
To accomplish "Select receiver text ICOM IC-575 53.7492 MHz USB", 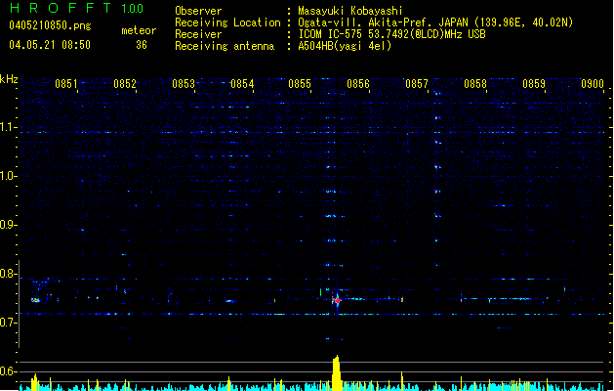I will 391,34.
